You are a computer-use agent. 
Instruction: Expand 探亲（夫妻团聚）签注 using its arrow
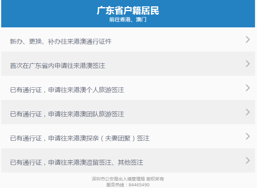coord(247,136)
